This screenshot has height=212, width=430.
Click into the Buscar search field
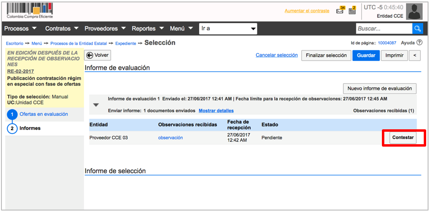pyautogui.click(x=383, y=29)
